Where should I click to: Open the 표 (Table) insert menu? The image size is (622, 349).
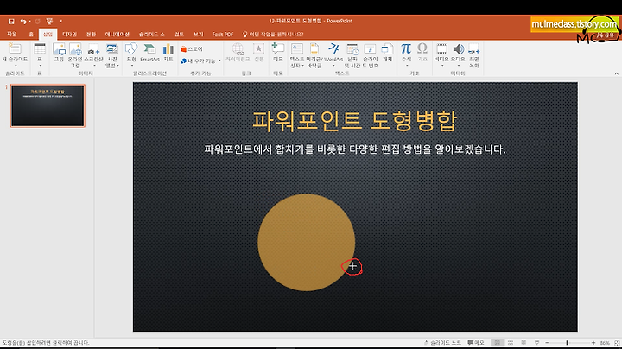[x=40, y=55]
